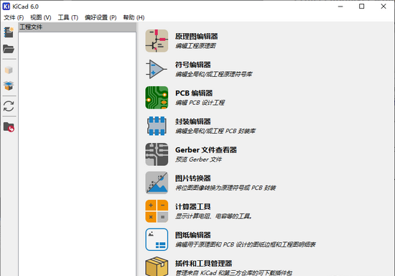The height and width of the screenshot is (276, 395).
Task: Click the 插件和工具管理器 title text
Action: point(203,263)
